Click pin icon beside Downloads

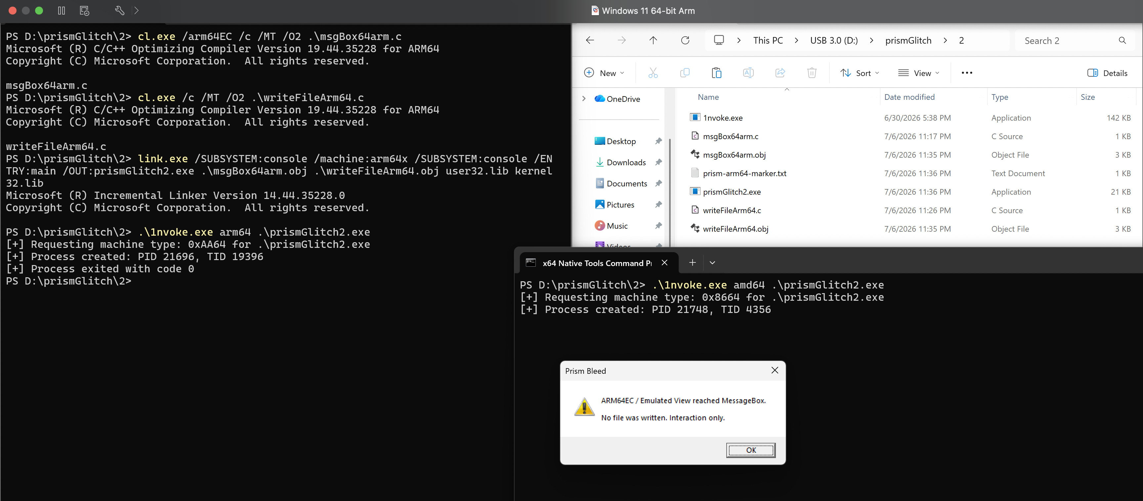pyautogui.click(x=658, y=163)
